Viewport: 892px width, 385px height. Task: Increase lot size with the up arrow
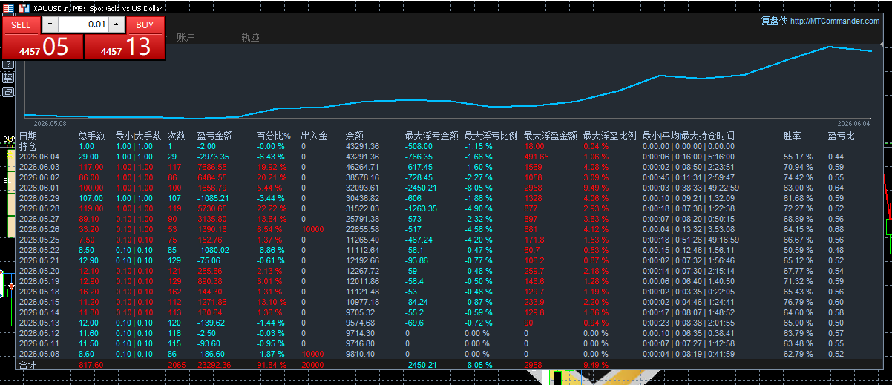point(117,24)
